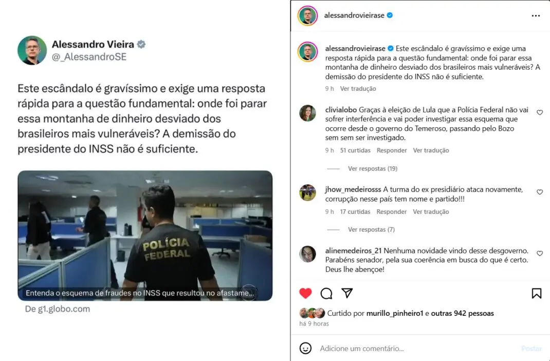Like jhow_medeirosss's comment heart icon

pyautogui.click(x=540, y=192)
